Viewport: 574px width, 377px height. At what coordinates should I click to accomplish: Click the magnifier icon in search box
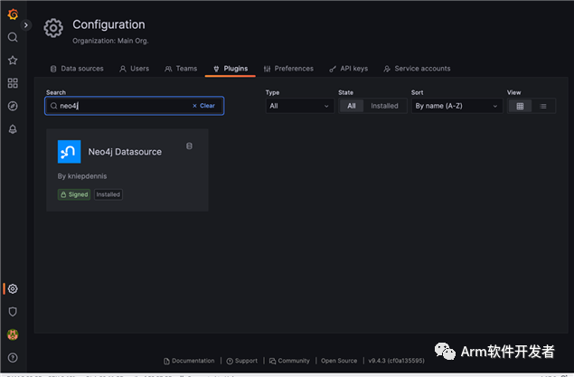(54, 106)
